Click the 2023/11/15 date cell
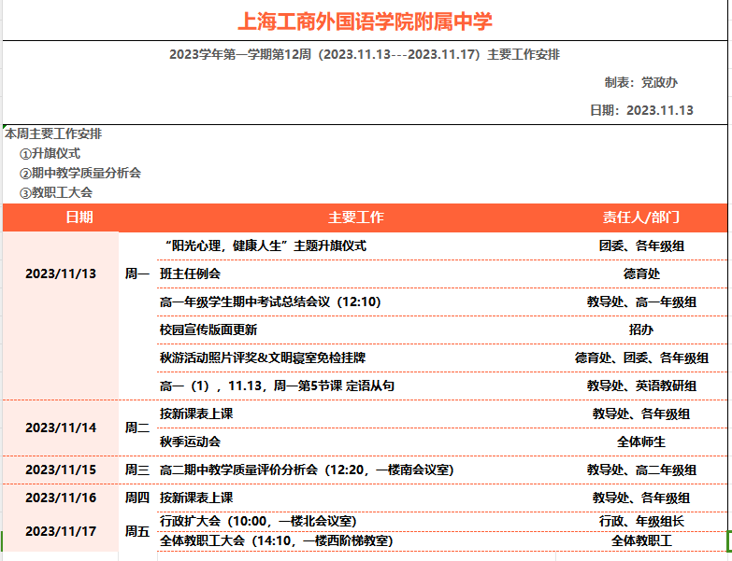Image resolution: width=732 pixels, height=561 pixels. tap(61, 470)
